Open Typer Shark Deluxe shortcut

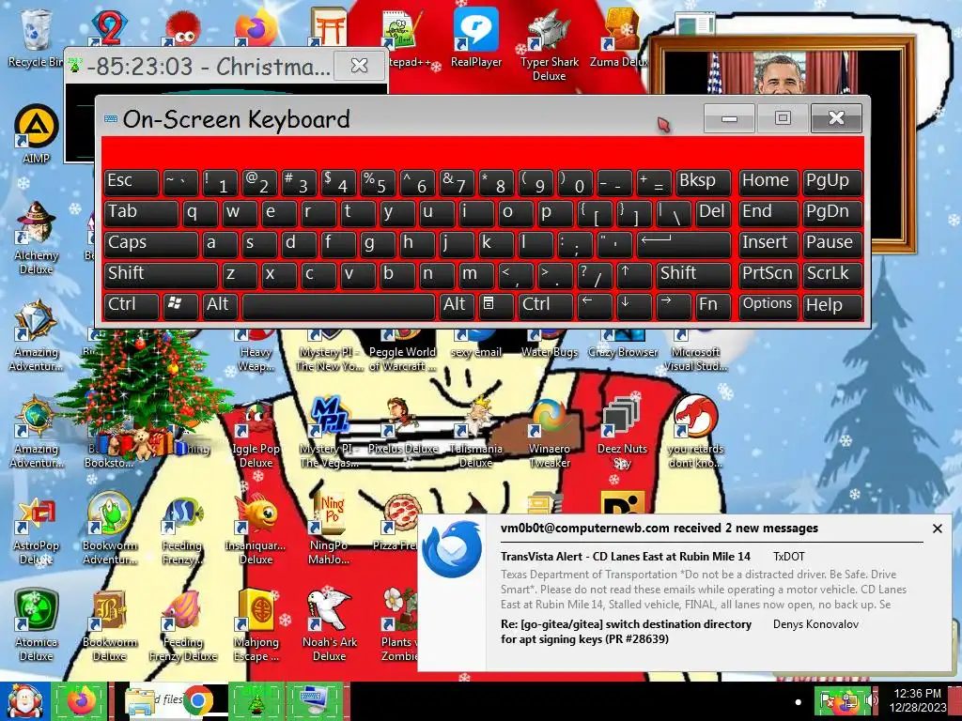[549, 44]
